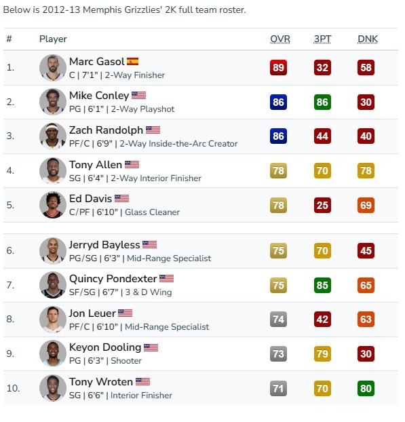Image resolution: width=405 pixels, height=422 pixels.
Task: Open Tony Allen's player page link
Action: click(x=96, y=165)
